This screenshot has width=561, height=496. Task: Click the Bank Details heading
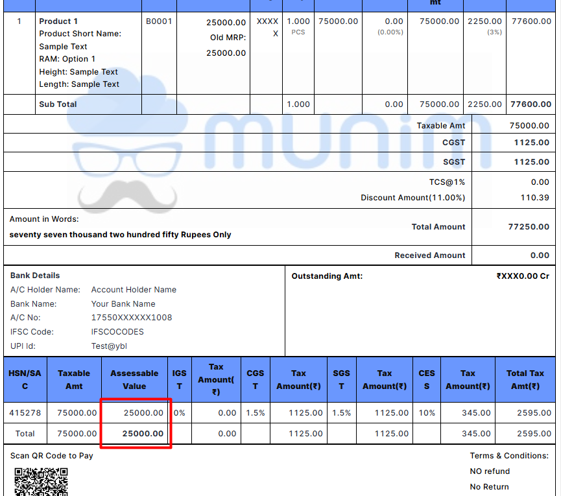point(35,276)
